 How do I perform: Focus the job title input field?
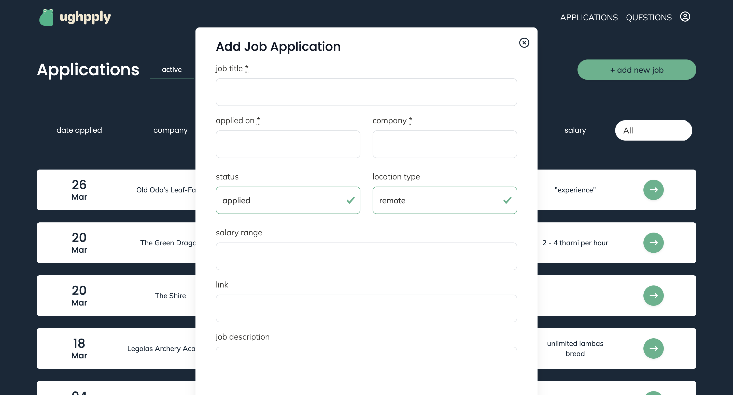coord(366,92)
